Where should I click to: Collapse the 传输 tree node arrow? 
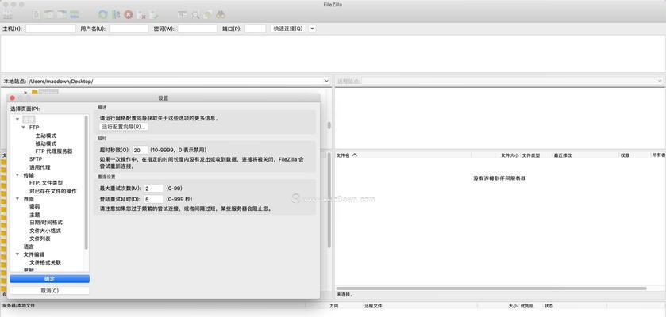[x=17, y=174]
